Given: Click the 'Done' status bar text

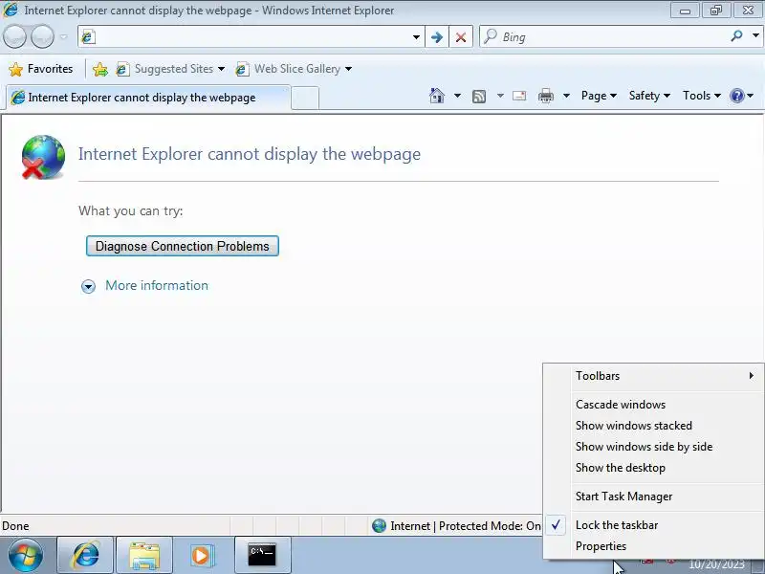Looking at the screenshot, I should [15, 525].
